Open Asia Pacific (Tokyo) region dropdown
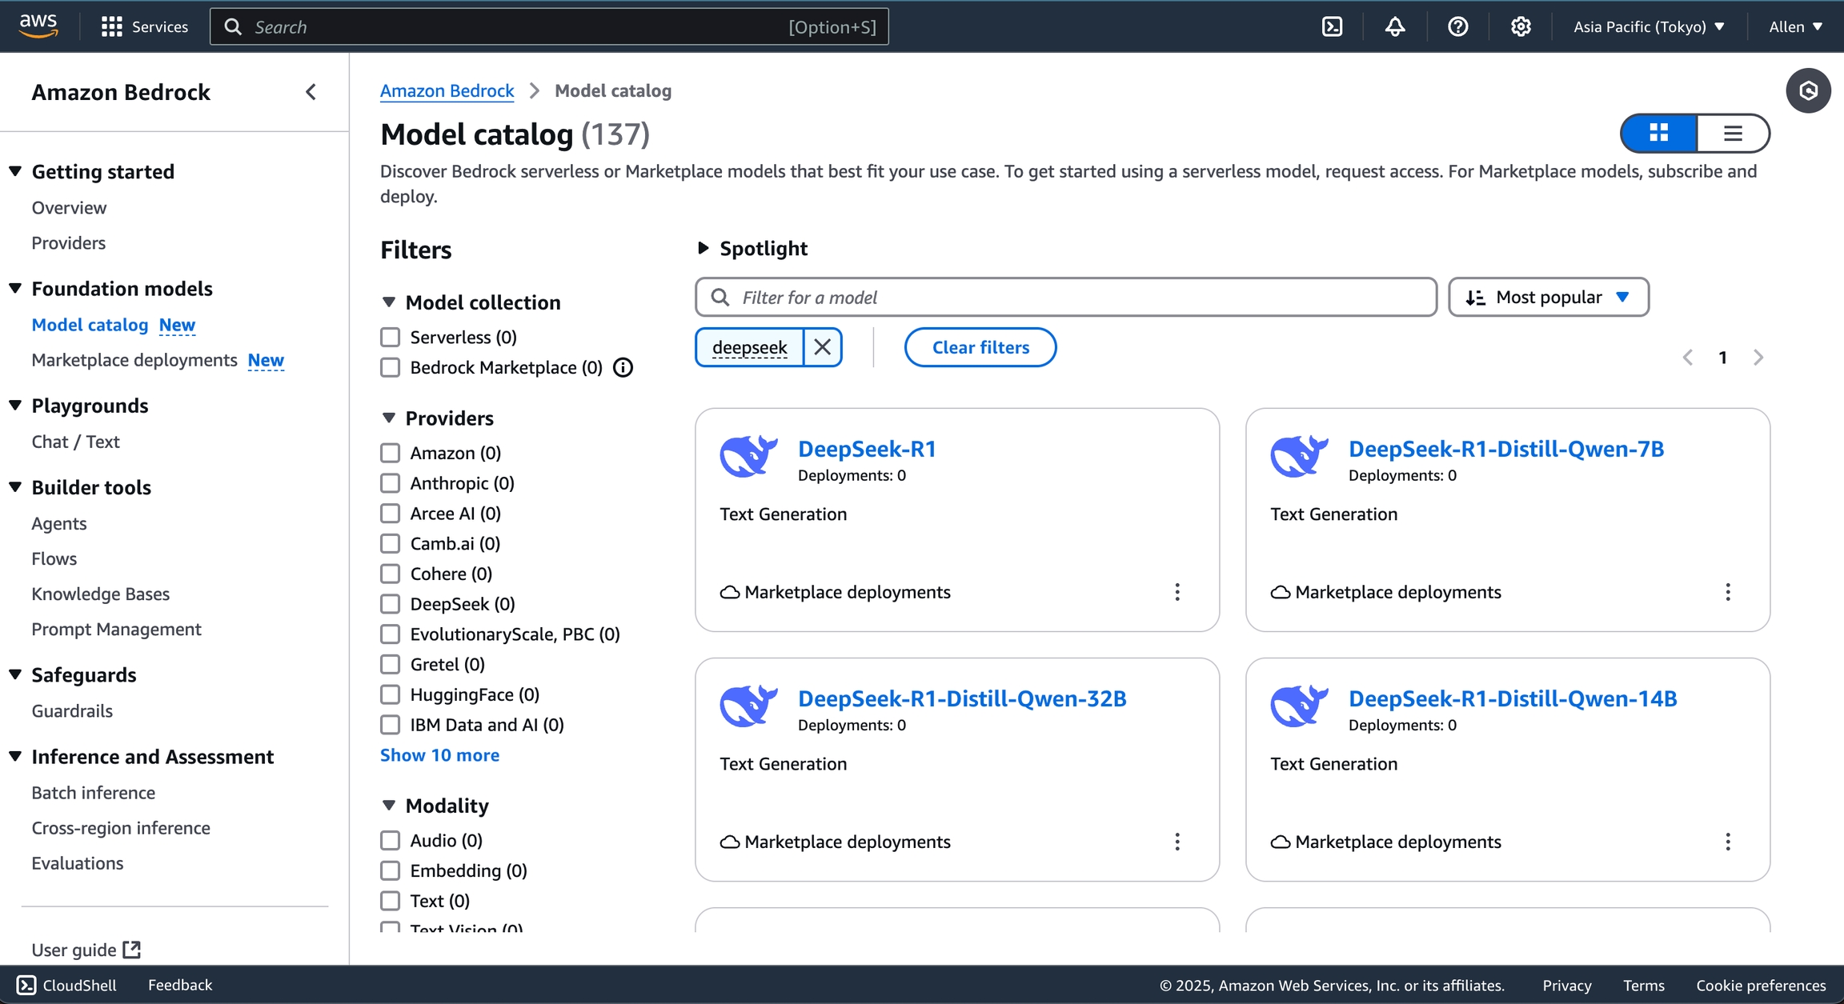The image size is (1844, 1004). (x=1648, y=26)
